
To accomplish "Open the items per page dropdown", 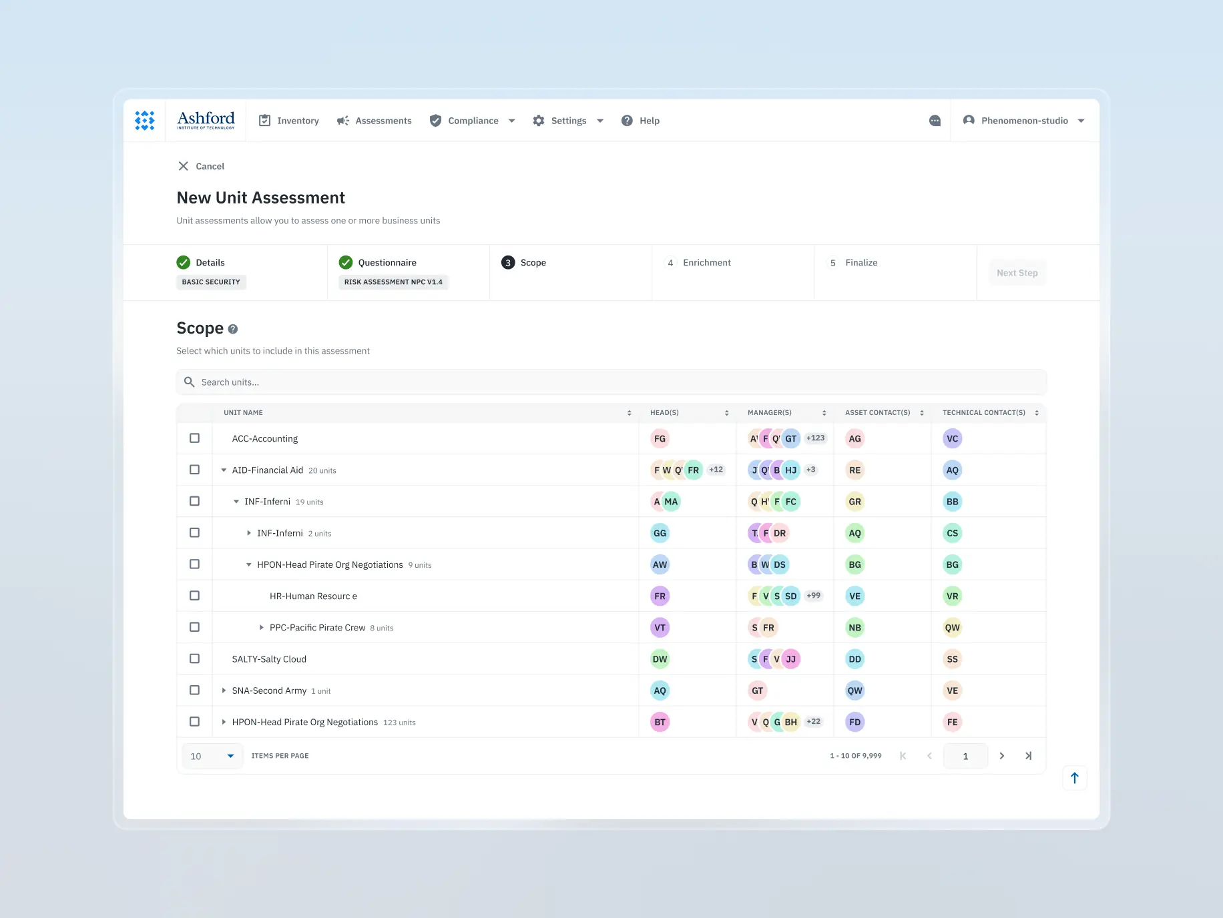I will 212,756.
